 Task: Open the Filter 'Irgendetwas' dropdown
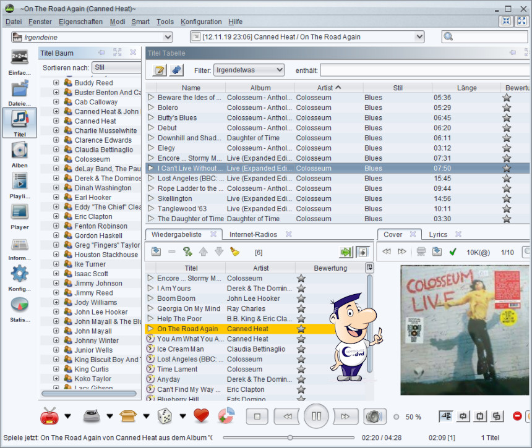(x=248, y=70)
